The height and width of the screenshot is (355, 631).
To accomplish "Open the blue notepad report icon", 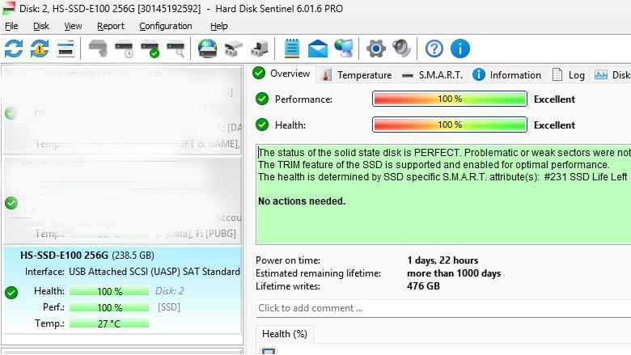I will coord(292,49).
